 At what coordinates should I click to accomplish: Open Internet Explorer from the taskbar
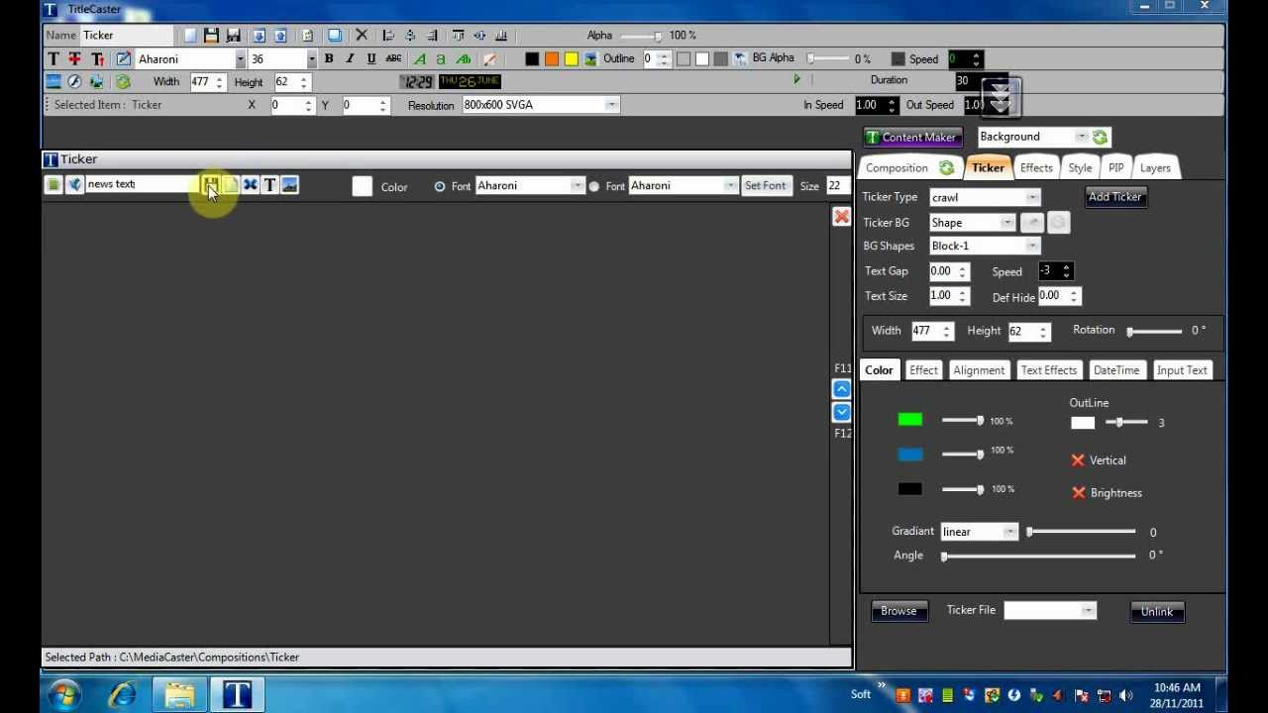(122, 694)
